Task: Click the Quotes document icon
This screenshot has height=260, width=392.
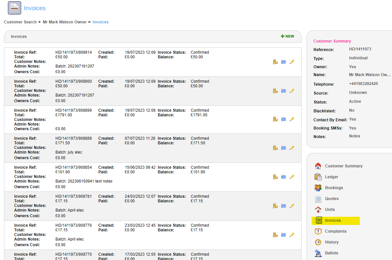Action: [318, 199]
